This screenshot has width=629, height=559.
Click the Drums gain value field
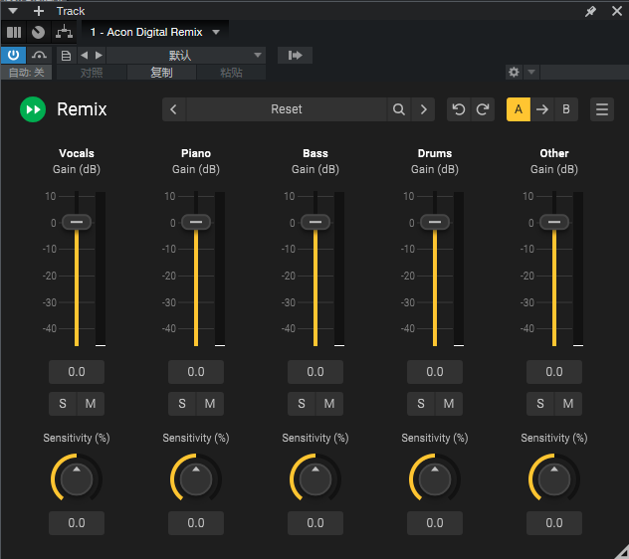point(435,372)
